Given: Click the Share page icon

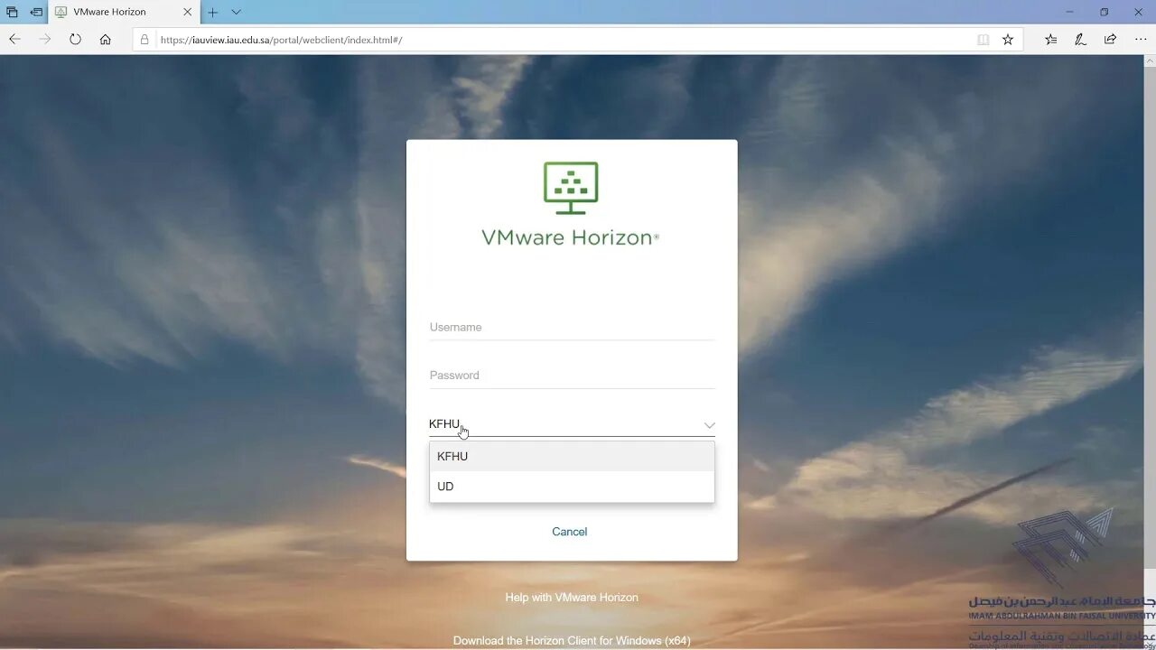Looking at the screenshot, I should point(1110,39).
